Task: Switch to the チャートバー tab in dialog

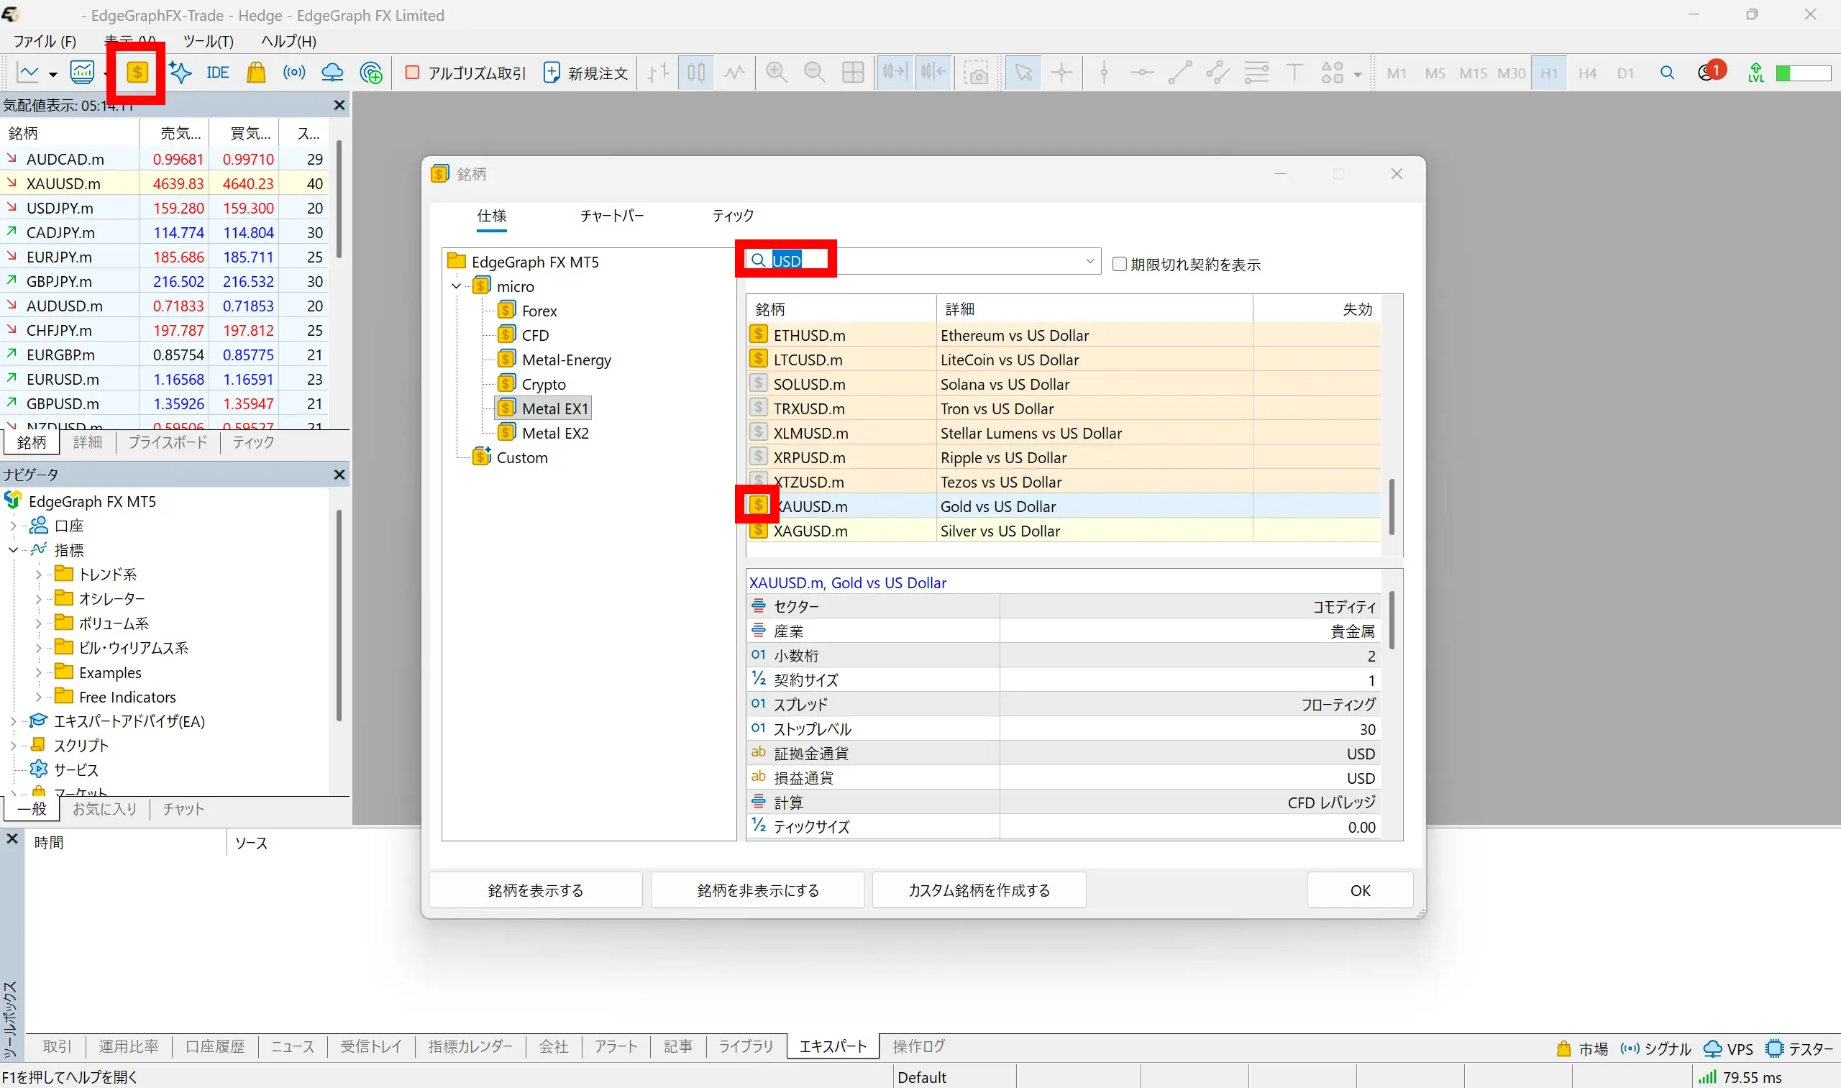Action: coord(611,216)
